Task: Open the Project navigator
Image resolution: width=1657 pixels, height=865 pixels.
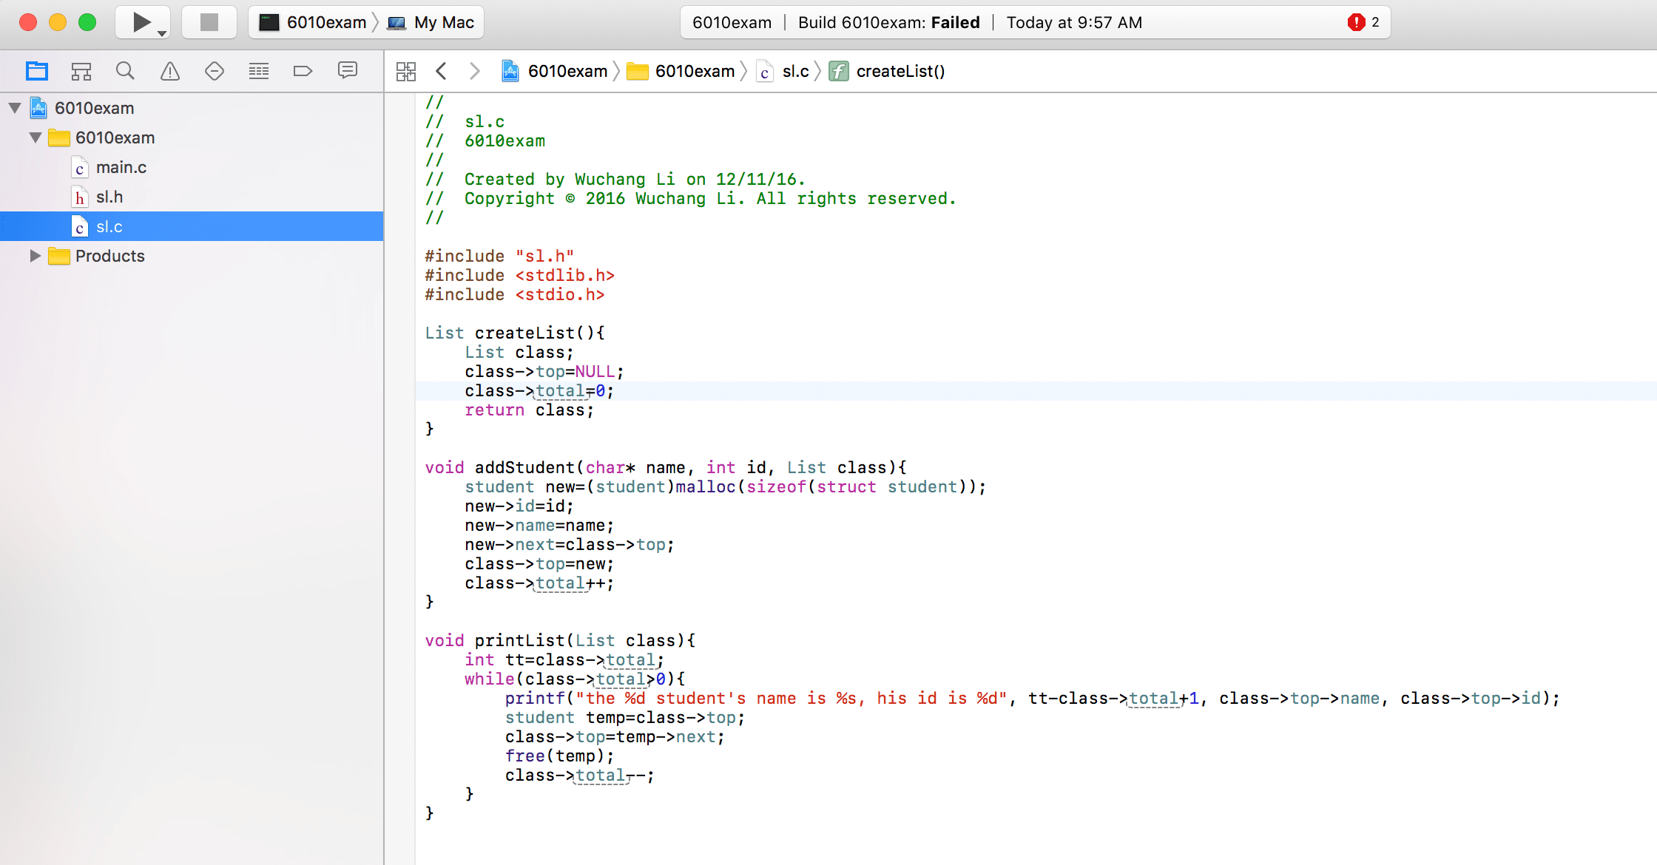Action: [x=36, y=70]
